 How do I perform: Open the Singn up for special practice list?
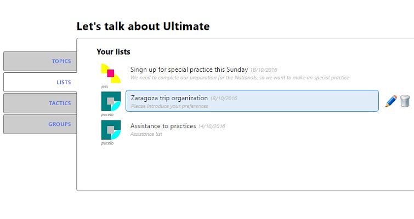coord(189,70)
